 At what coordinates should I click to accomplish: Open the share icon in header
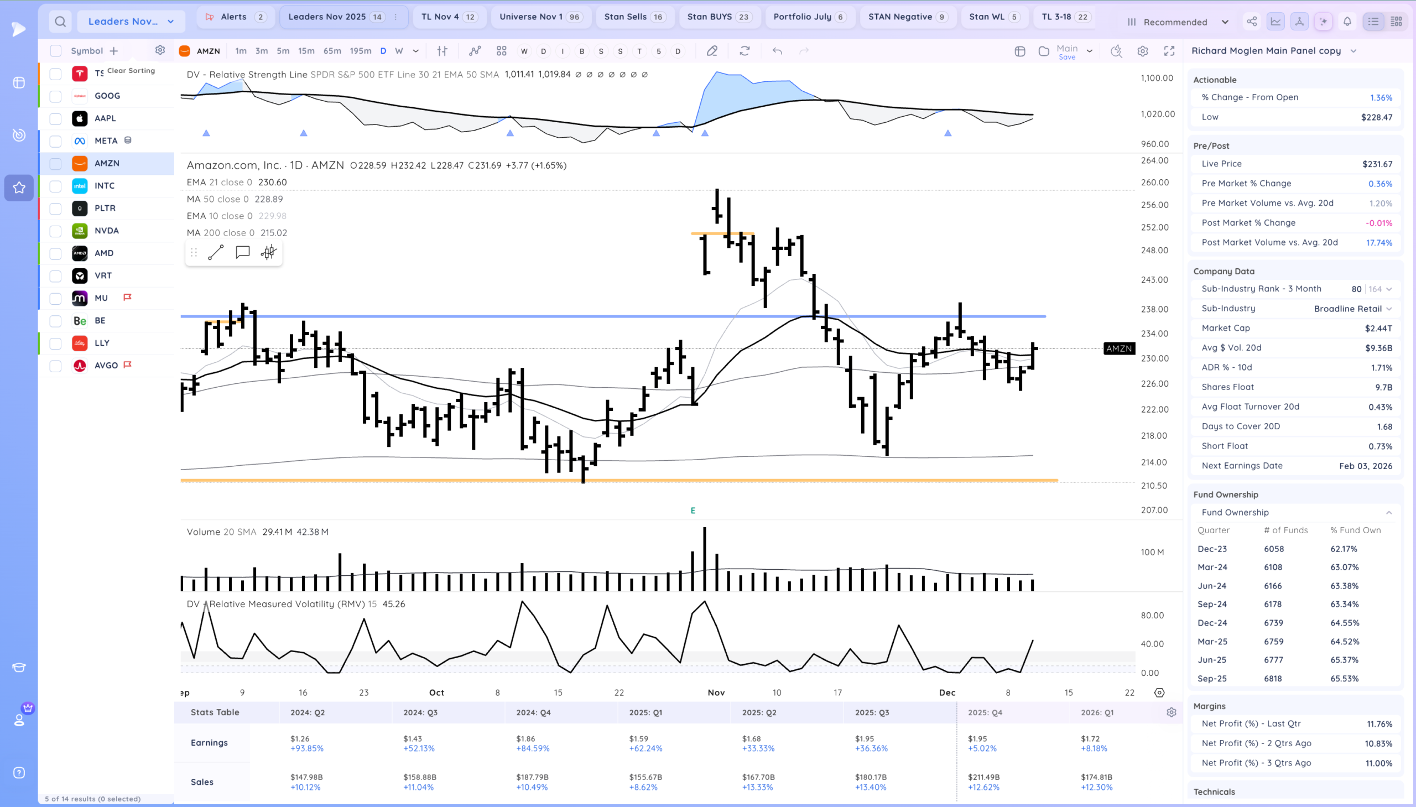coord(1251,22)
